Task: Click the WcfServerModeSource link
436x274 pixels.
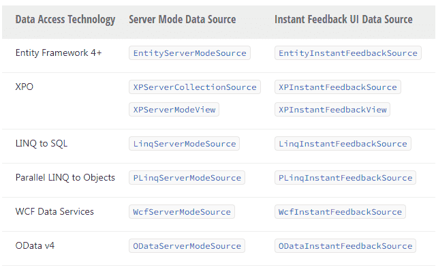Action: pyautogui.click(x=182, y=212)
